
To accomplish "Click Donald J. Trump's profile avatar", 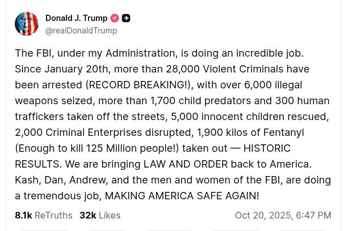I will (27, 24).
